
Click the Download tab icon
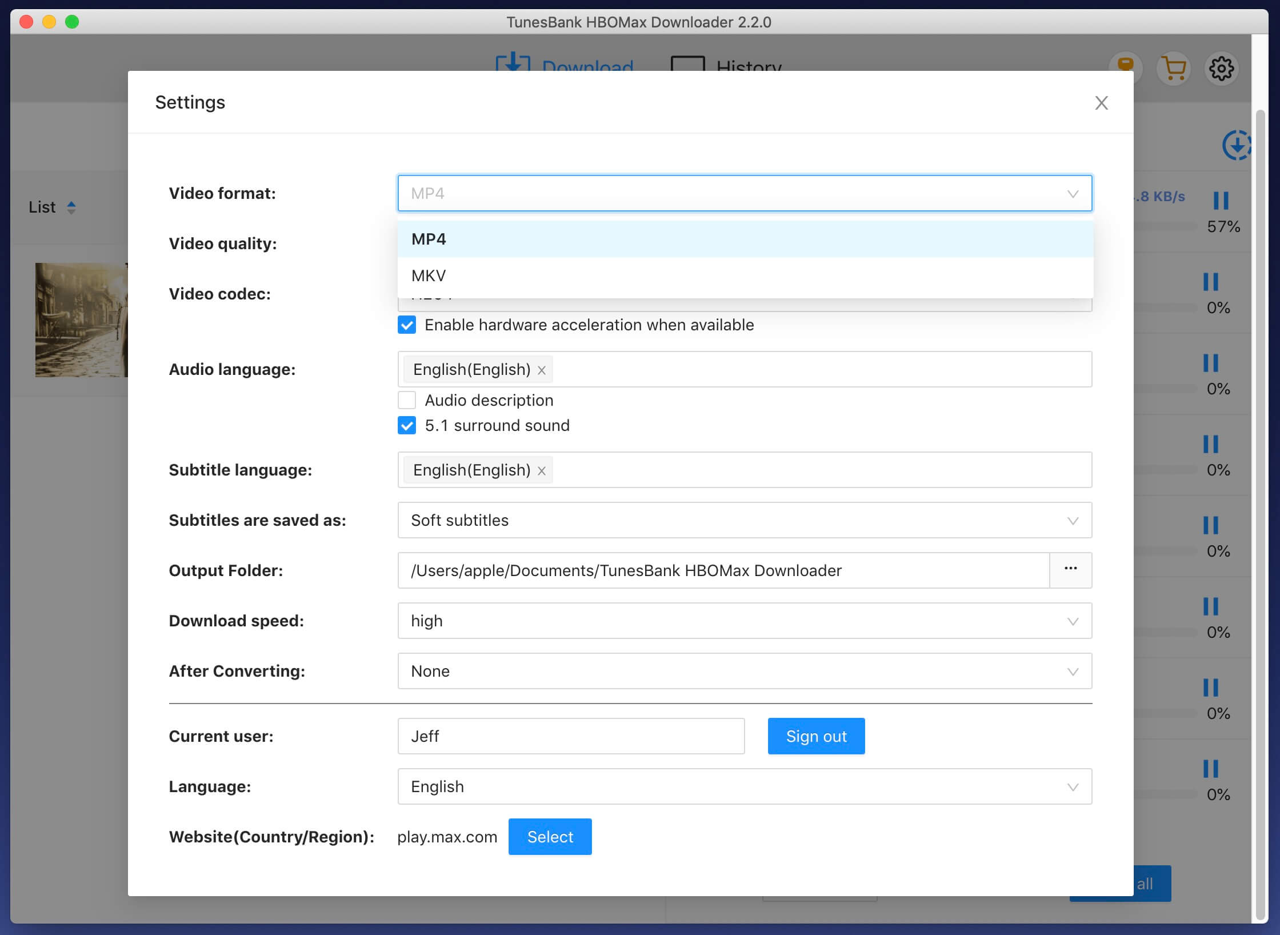click(x=513, y=62)
